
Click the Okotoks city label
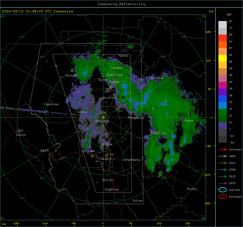point(108,180)
